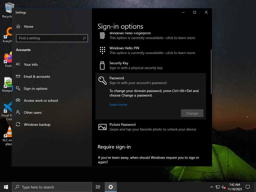Screen dimensions: 256x192
Task: Expand the Picture Password option
Action: tap(150, 127)
